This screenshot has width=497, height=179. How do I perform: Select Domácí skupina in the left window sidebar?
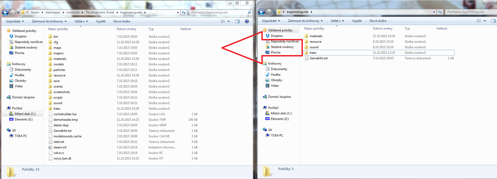tap(23, 97)
